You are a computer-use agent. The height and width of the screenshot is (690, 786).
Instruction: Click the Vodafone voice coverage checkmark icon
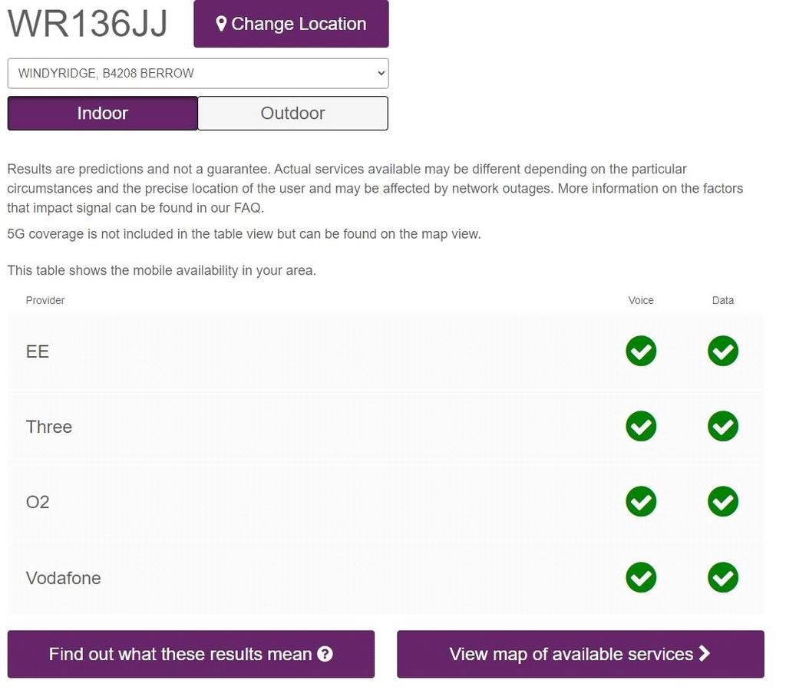(x=641, y=577)
